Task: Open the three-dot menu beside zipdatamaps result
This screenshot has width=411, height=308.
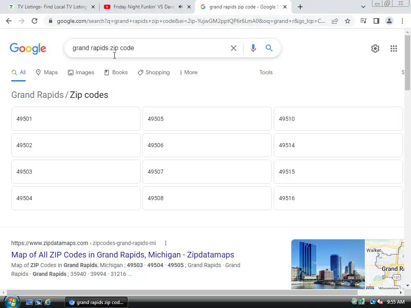Action: click(x=165, y=243)
